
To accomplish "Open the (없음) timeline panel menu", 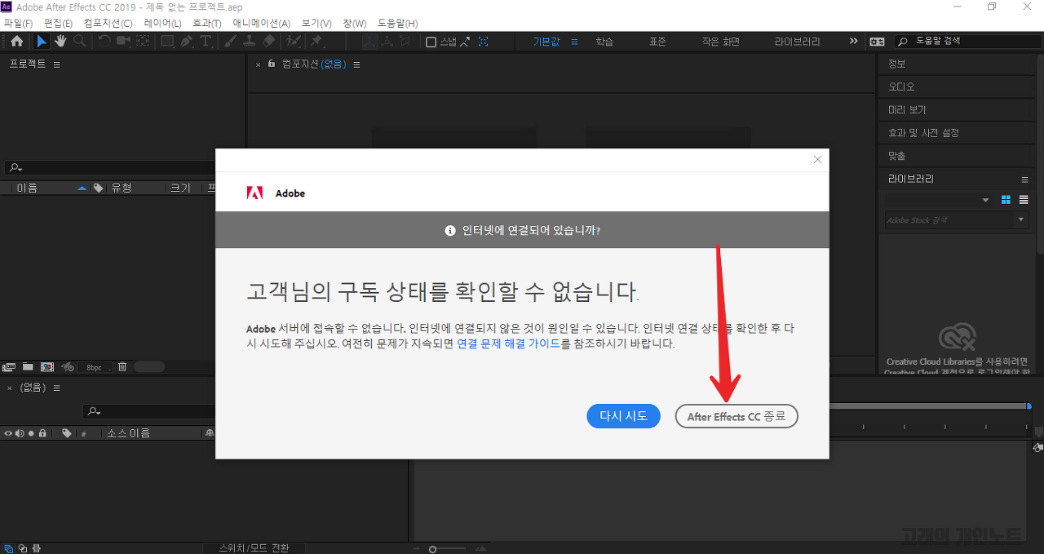I will click(x=56, y=388).
